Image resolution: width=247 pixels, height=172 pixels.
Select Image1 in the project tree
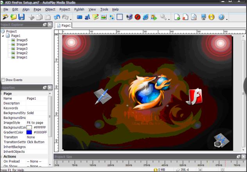click(x=22, y=57)
